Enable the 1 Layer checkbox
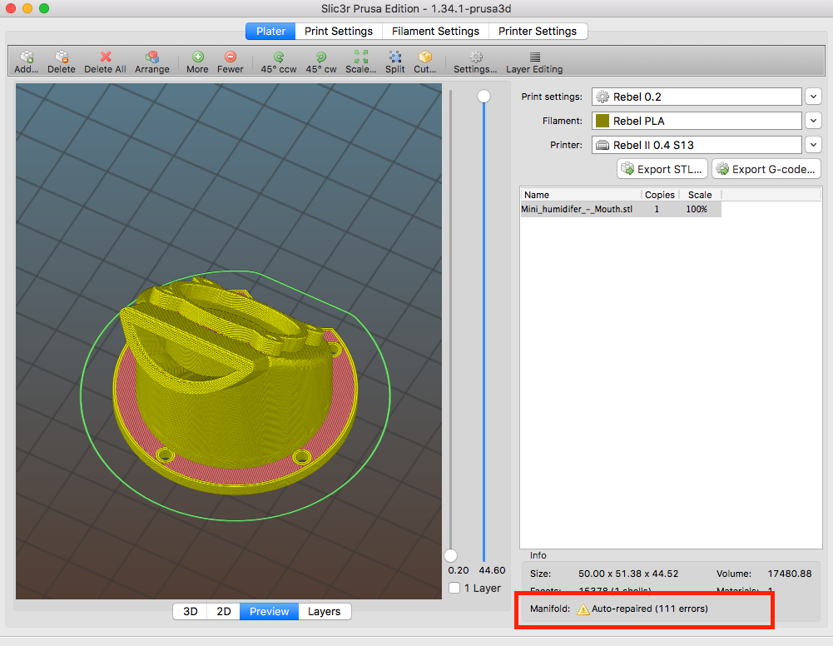The width and height of the screenshot is (833, 646). pyautogui.click(x=454, y=588)
